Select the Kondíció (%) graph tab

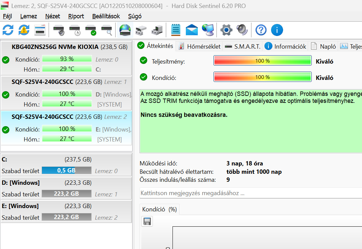[x=160, y=209]
